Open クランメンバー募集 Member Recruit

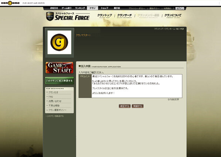(x=148, y=16)
